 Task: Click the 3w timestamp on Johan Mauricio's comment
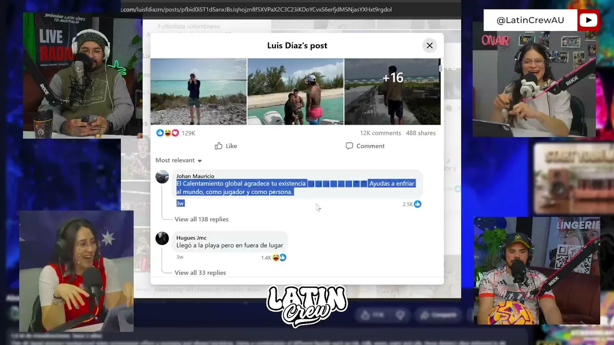click(180, 203)
